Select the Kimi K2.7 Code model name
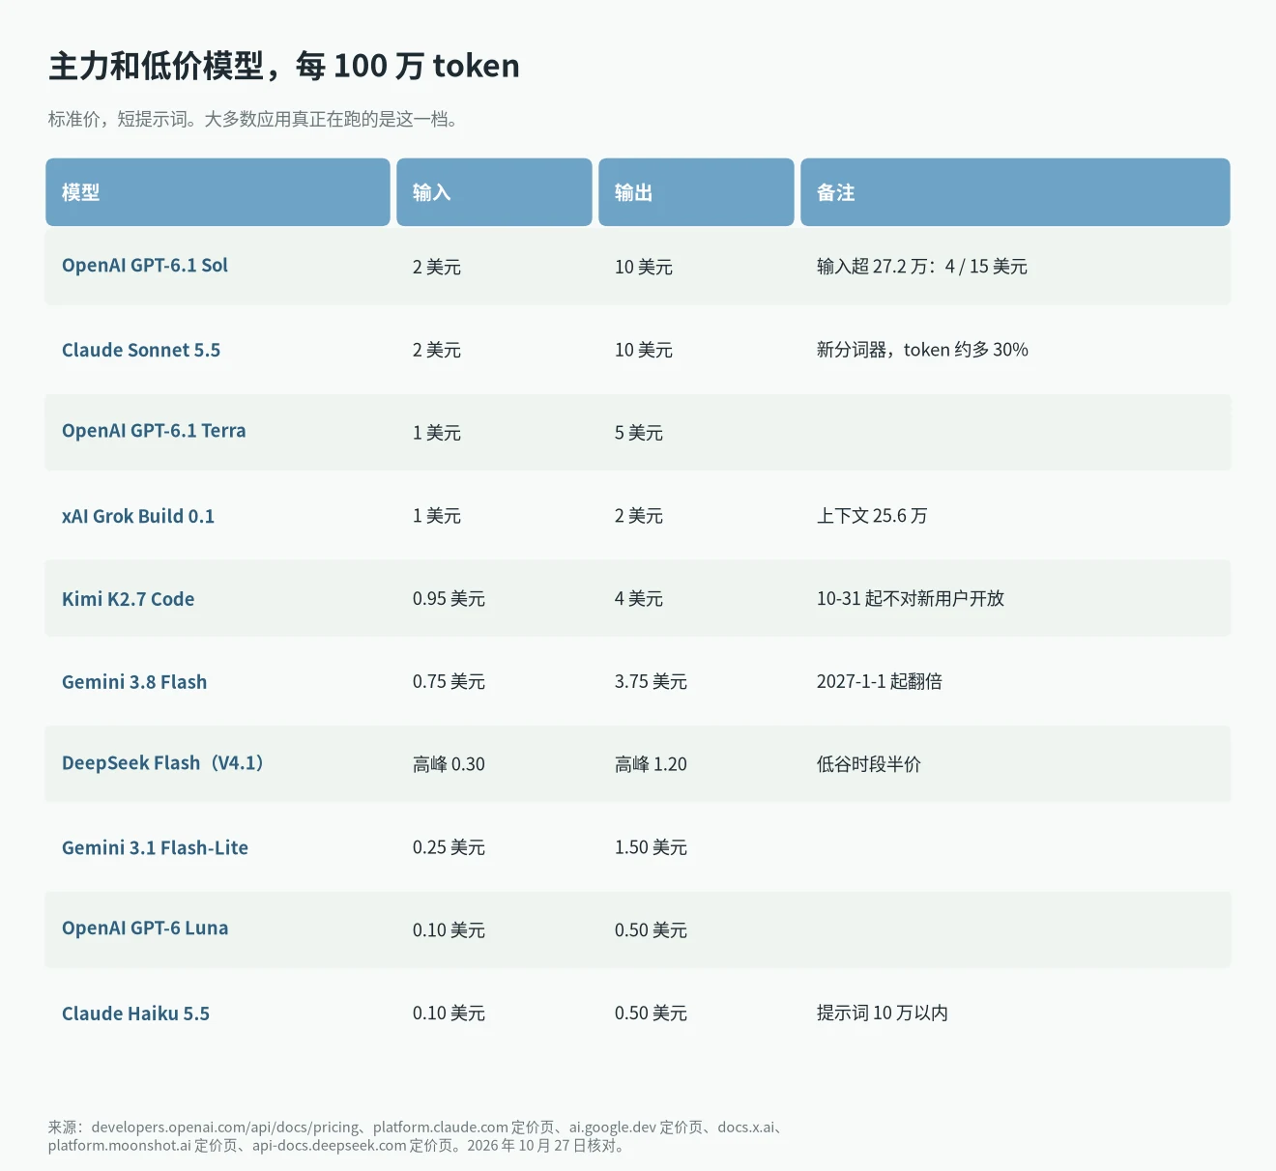The width and height of the screenshot is (1276, 1171). (129, 599)
